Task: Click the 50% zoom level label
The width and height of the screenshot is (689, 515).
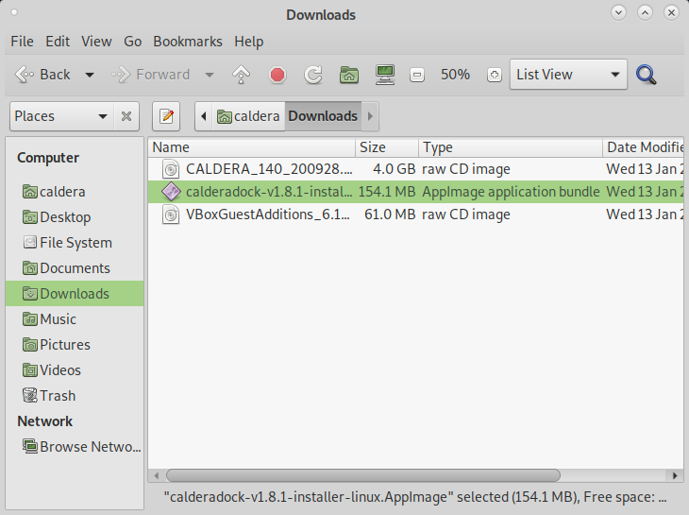Action: click(455, 75)
